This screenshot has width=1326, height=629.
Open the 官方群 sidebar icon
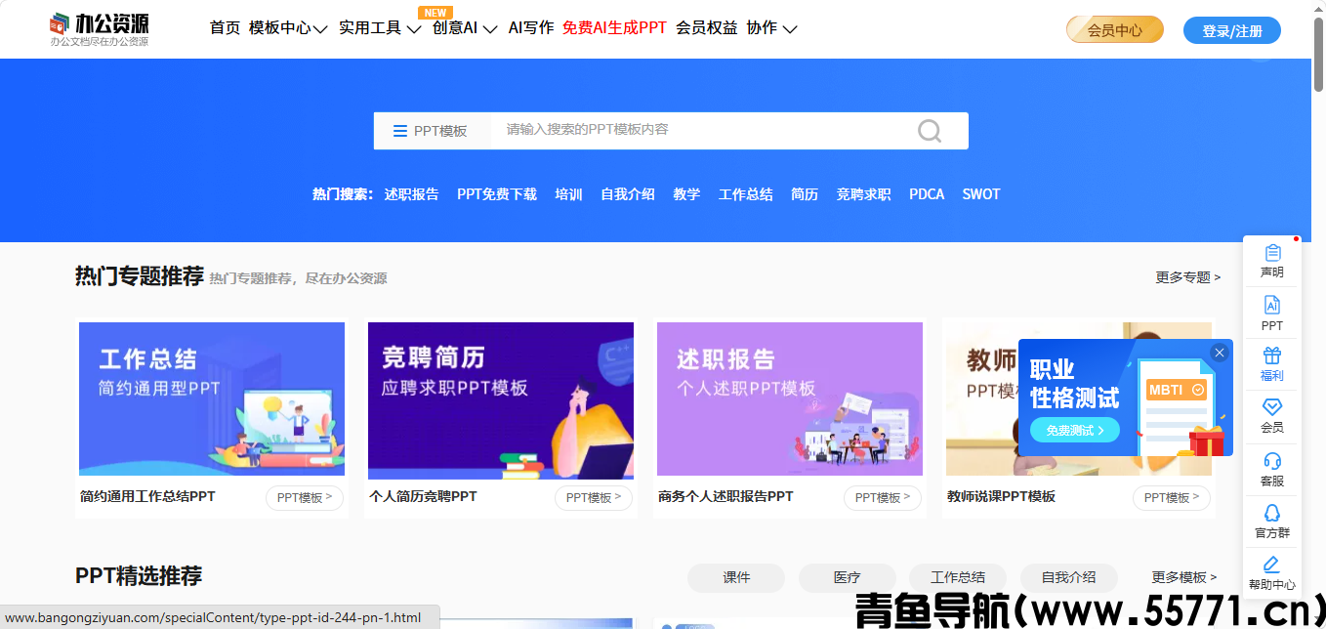click(1271, 522)
